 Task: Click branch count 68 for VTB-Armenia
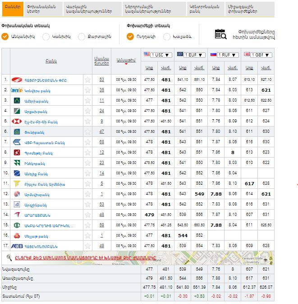pyautogui.click(x=101, y=142)
